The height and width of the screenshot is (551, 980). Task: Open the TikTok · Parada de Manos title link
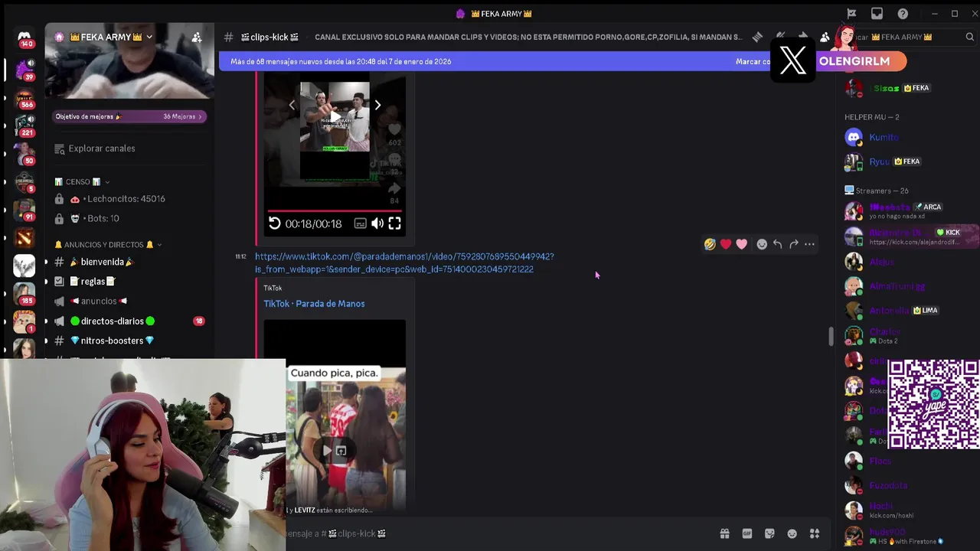tap(314, 304)
